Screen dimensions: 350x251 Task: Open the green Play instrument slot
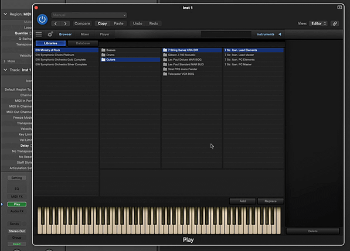pos(17,204)
